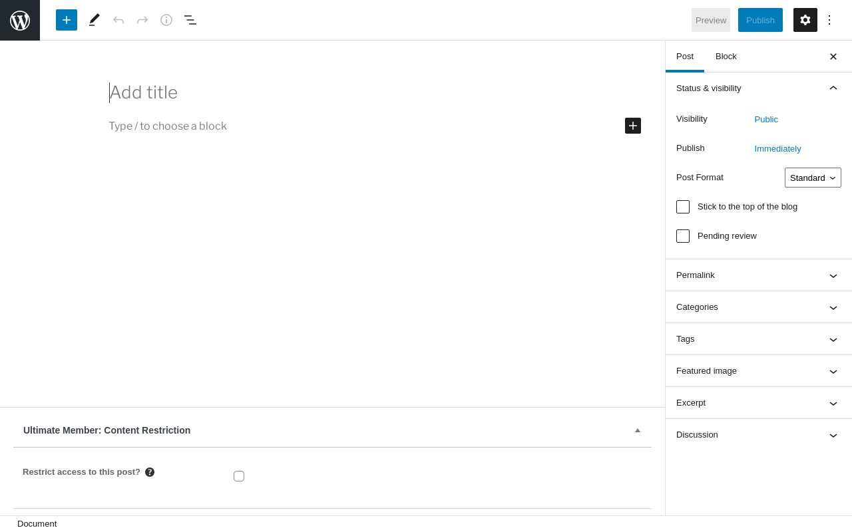Open the three-dot Options menu
852x532 pixels.
(829, 20)
